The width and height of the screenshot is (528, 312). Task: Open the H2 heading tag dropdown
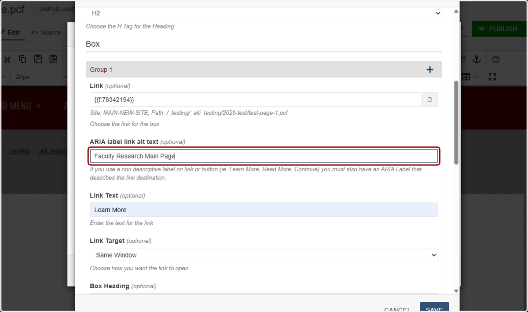(x=264, y=13)
